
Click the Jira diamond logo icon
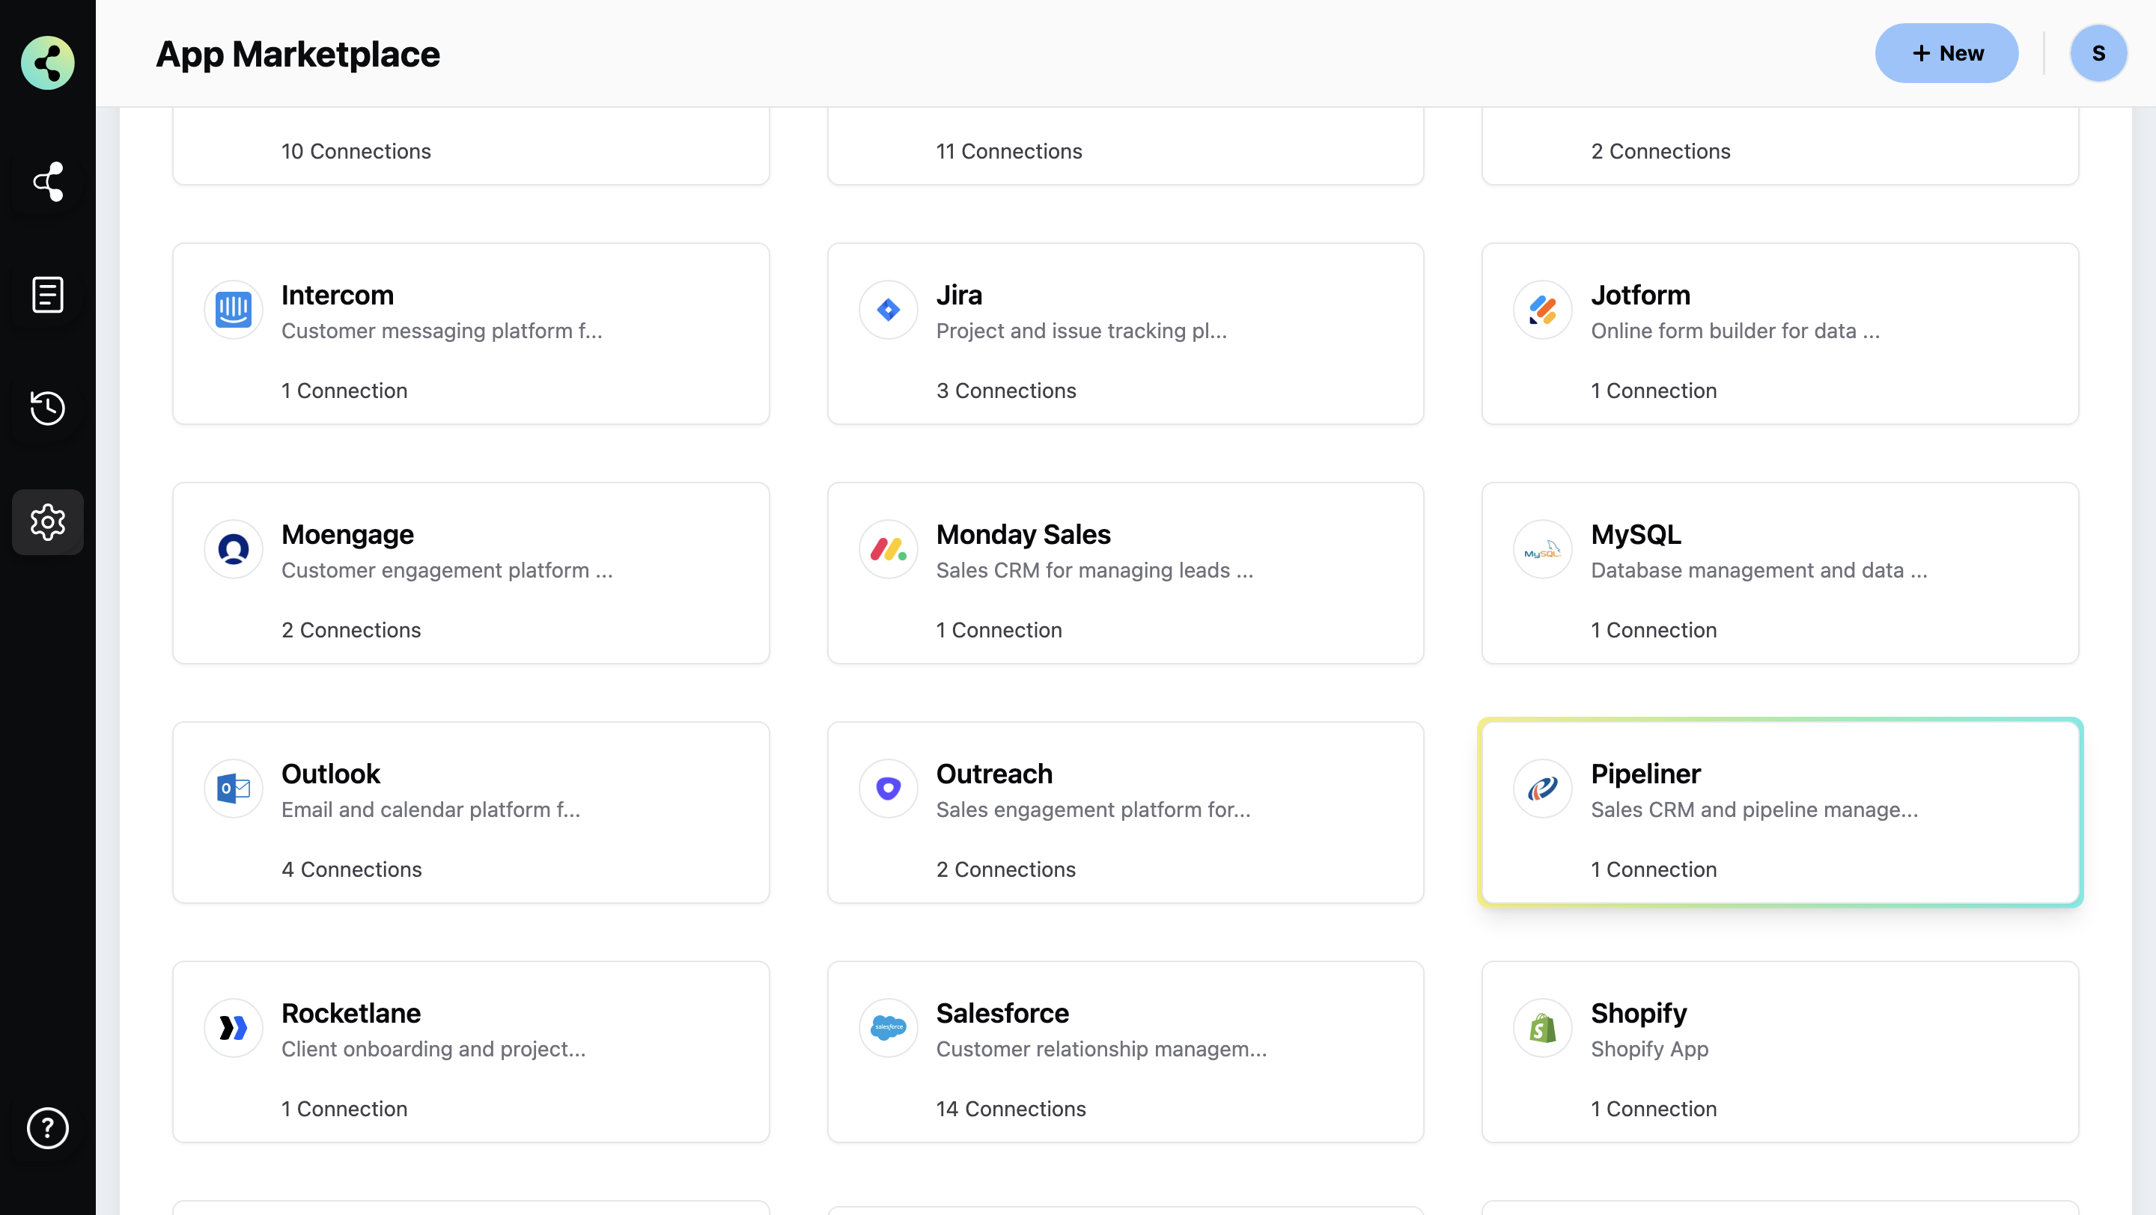[887, 310]
